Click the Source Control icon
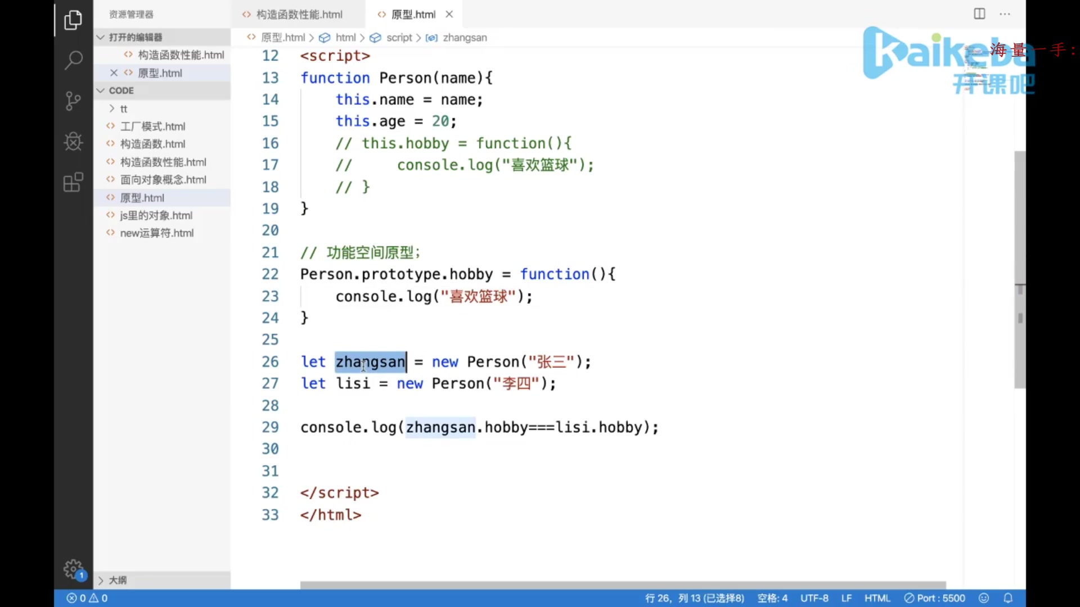This screenshot has height=607, width=1080. point(73,100)
